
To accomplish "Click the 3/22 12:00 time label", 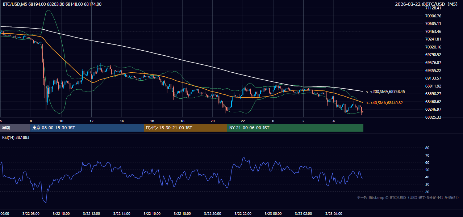I will 91,214.
